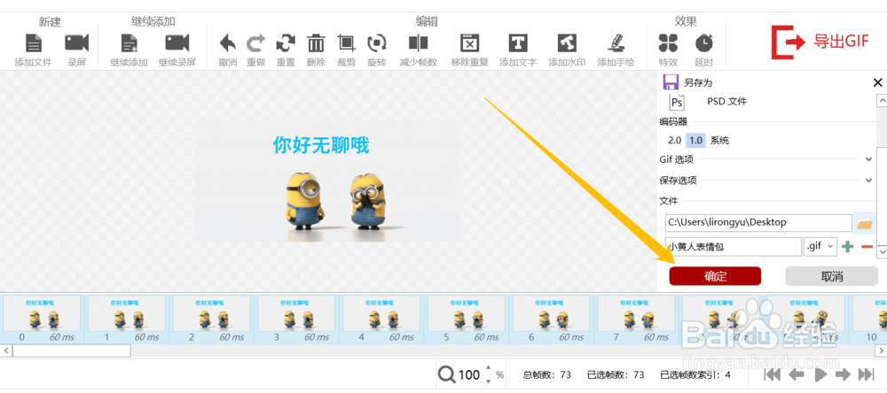Screen dimensions: 887x393
Task: Click the output folder path field
Action: click(758, 222)
